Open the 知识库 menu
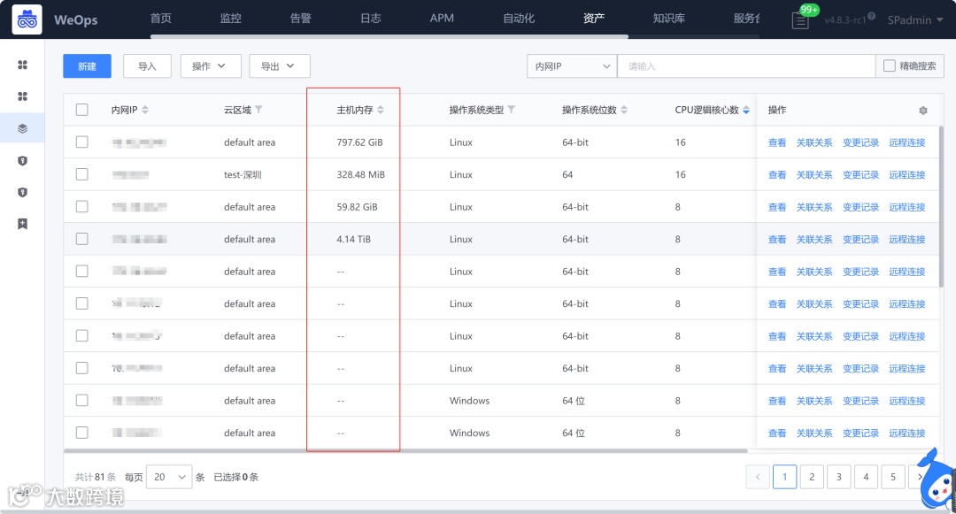956x514 pixels. pyautogui.click(x=669, y=19)
